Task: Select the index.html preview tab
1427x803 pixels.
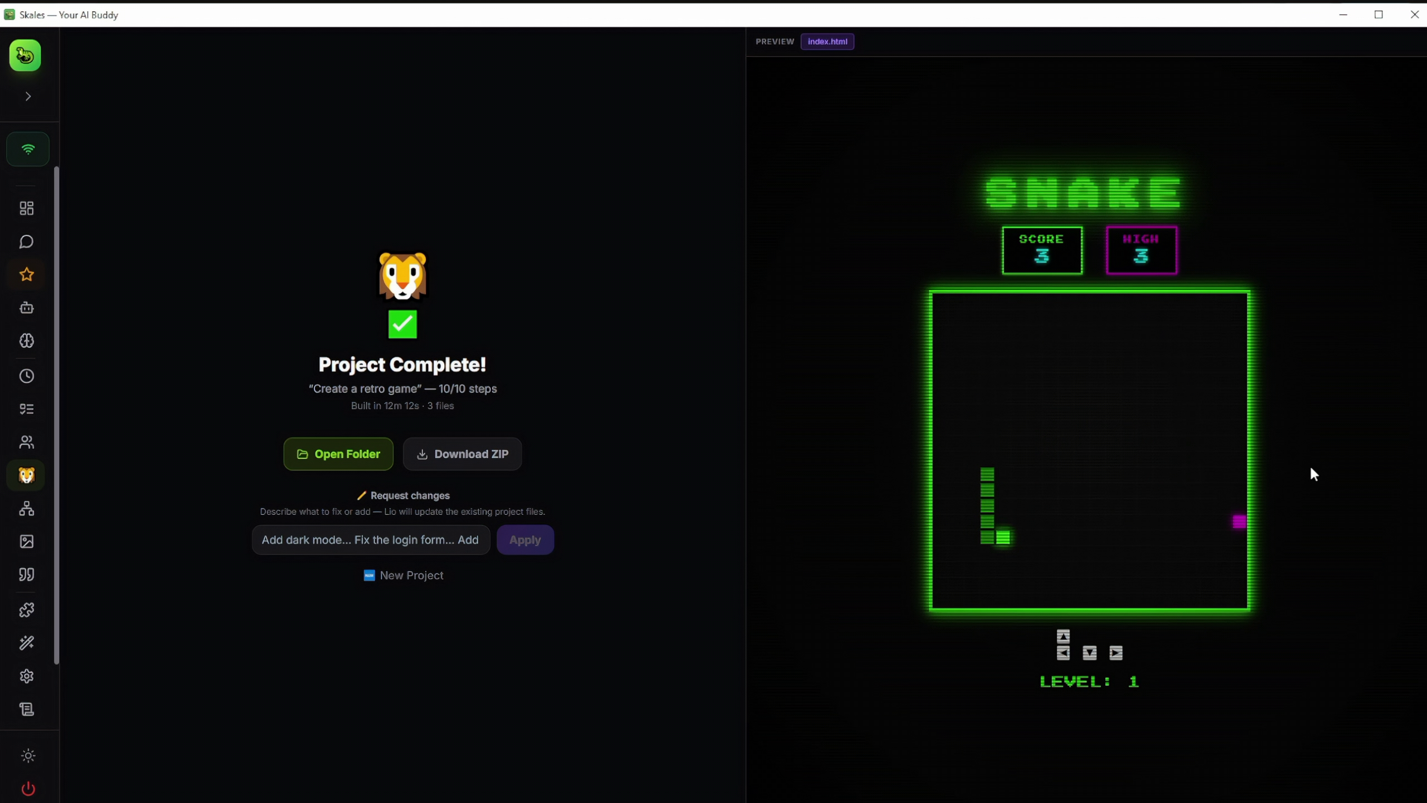Action: tap(827, 41)
